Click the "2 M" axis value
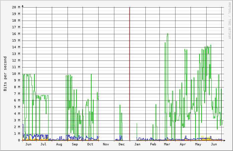This screenshot has height=151, width=233. [17, 127]
